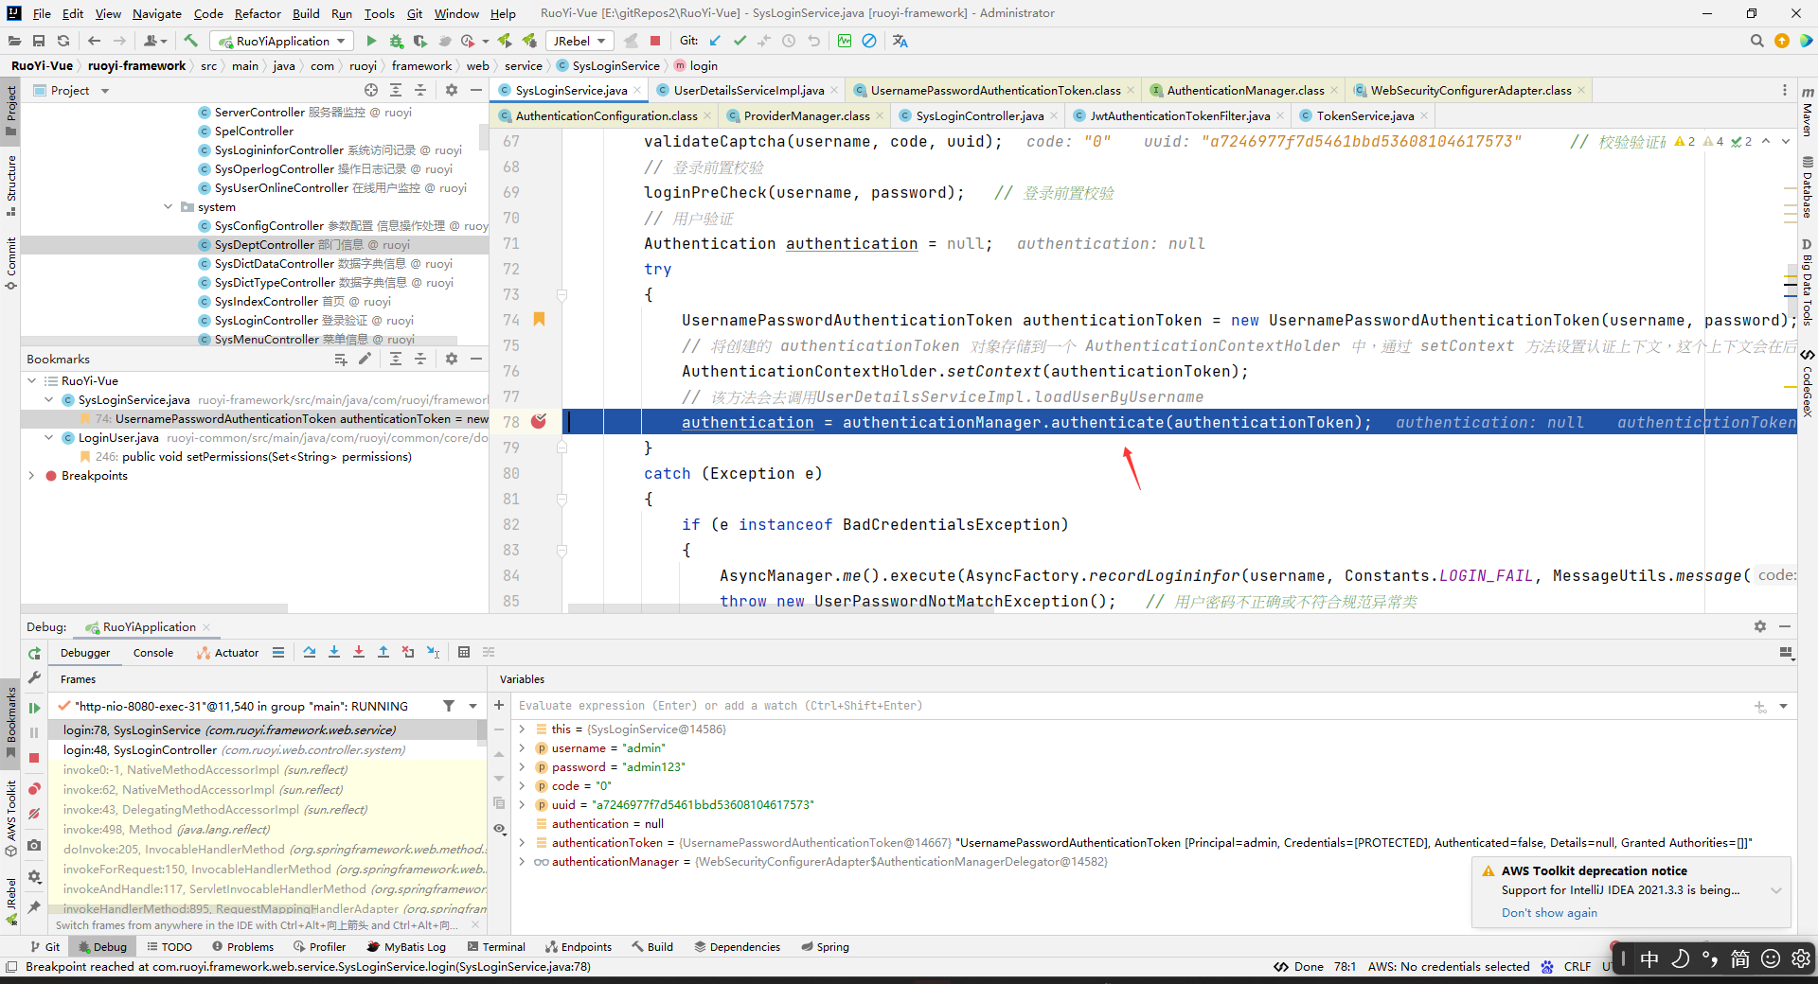Open the Actuator tab

point(227,653)
